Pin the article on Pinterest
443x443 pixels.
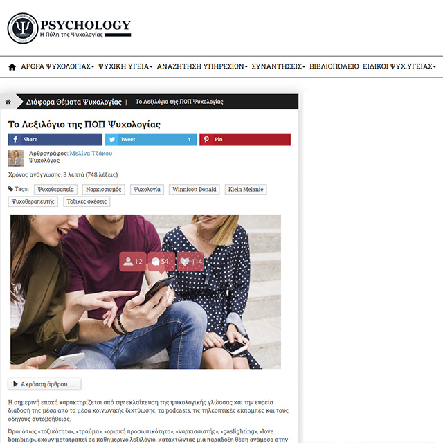point(245,139)
